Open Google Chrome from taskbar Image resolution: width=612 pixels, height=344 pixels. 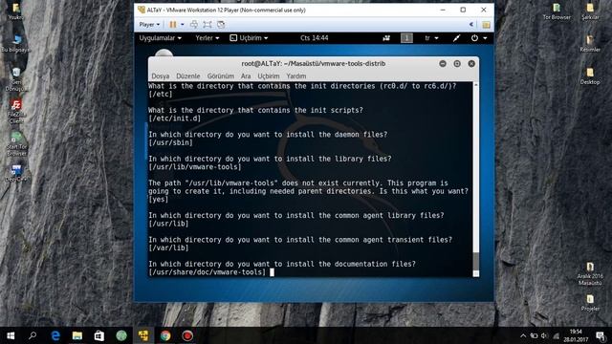(165, 335)
